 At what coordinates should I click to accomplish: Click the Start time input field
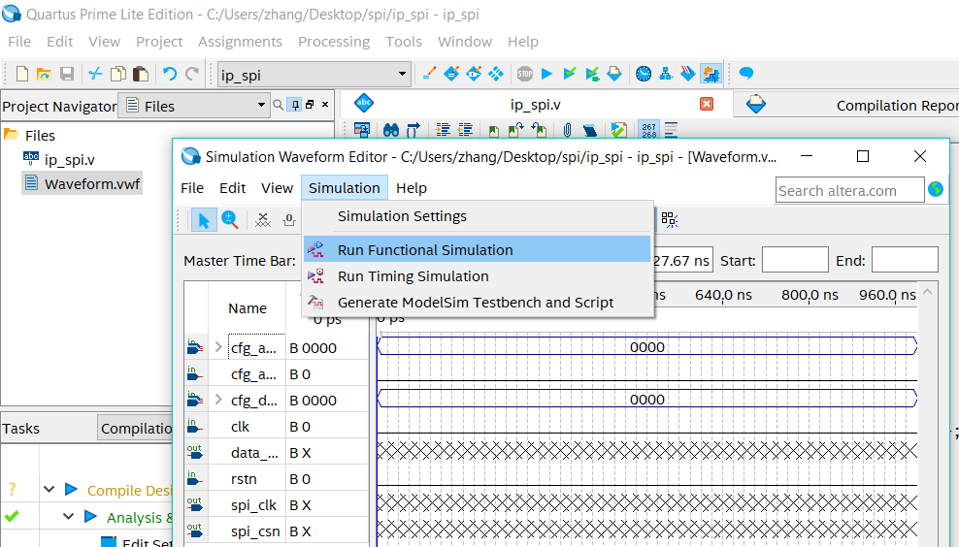[x=795, y=260]
